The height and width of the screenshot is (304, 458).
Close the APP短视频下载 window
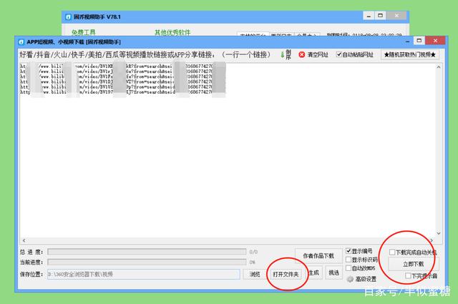(435, 41)
